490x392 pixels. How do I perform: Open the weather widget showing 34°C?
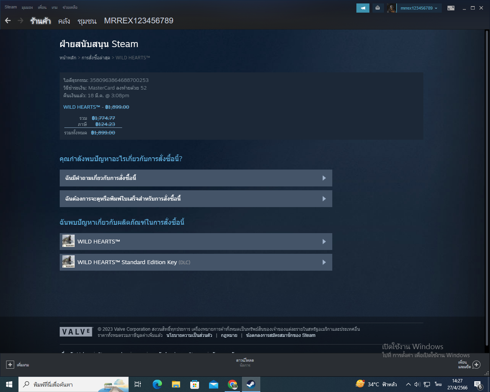(x=376, y=384)
